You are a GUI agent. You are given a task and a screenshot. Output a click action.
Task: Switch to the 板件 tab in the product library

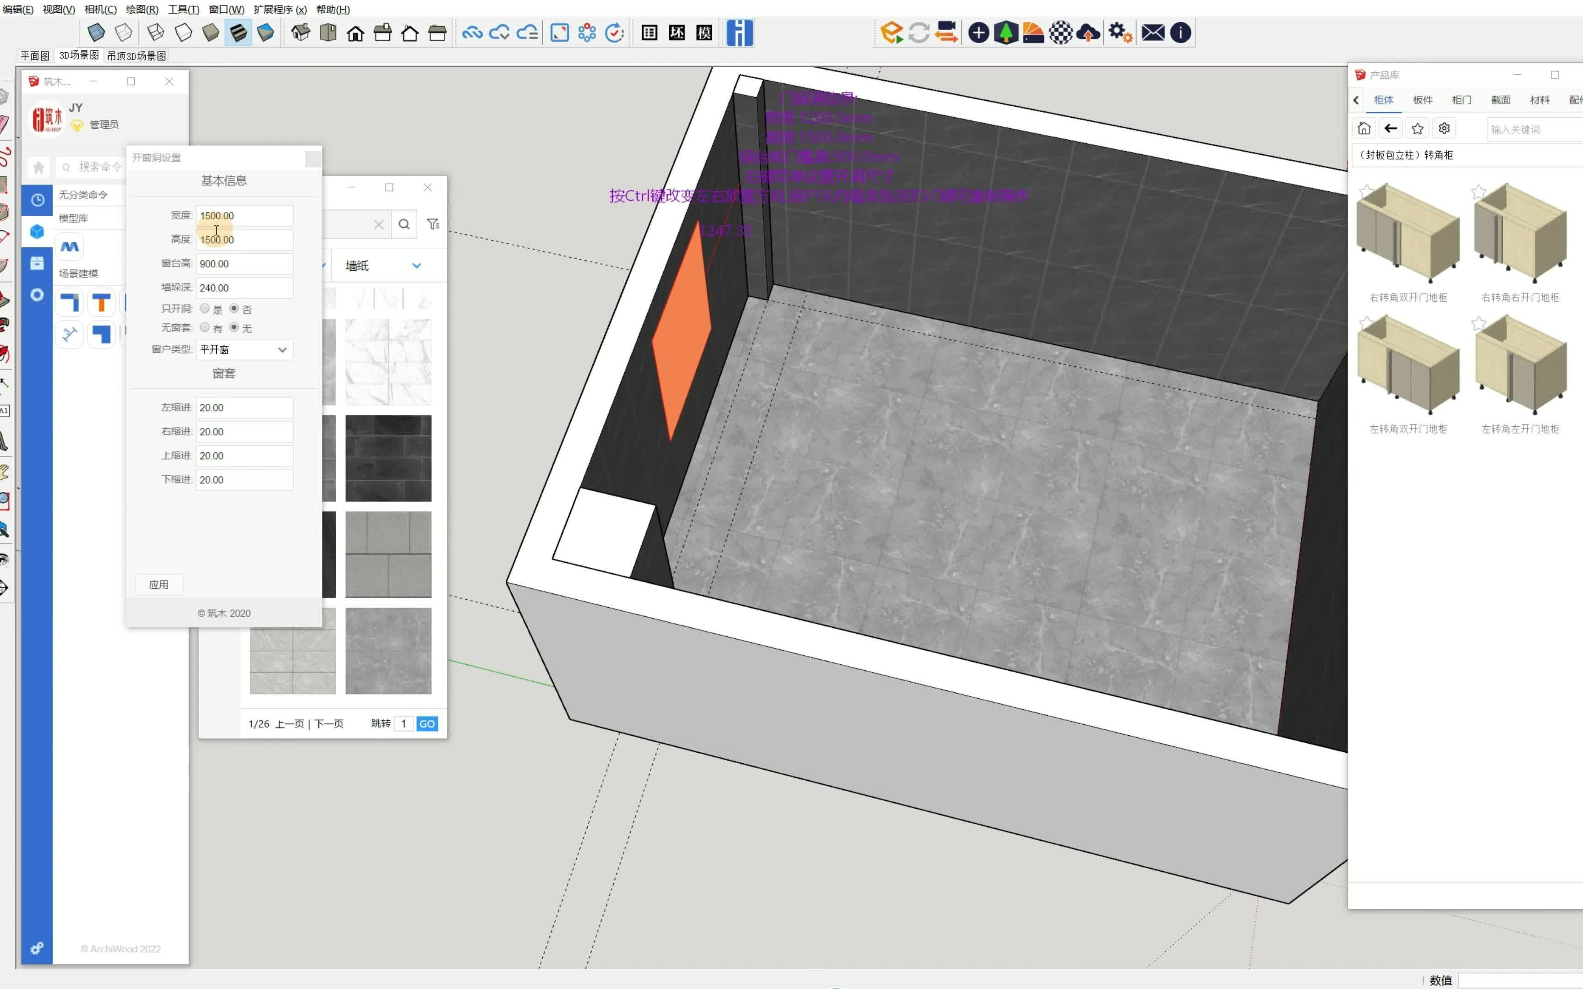[x=1423, y=100]
